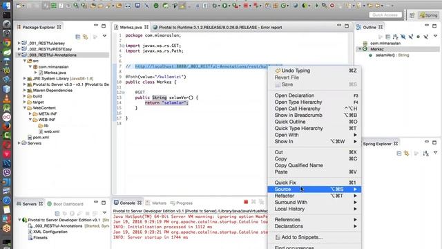Choose Refactor in the context menu
The width and height of the screenshot is (442, 249).
[x=314, y=196]
